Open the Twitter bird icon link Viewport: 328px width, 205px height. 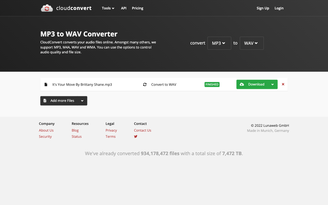pos(136,136)
